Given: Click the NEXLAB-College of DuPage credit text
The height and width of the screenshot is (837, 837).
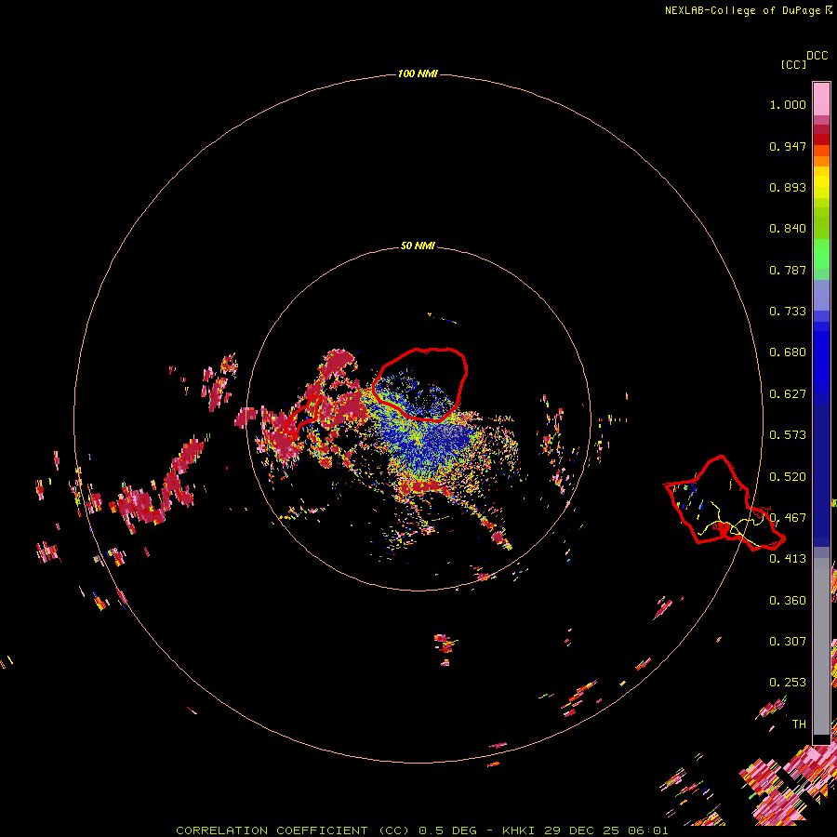Looking at the screenshot, I should pos(742,10).
